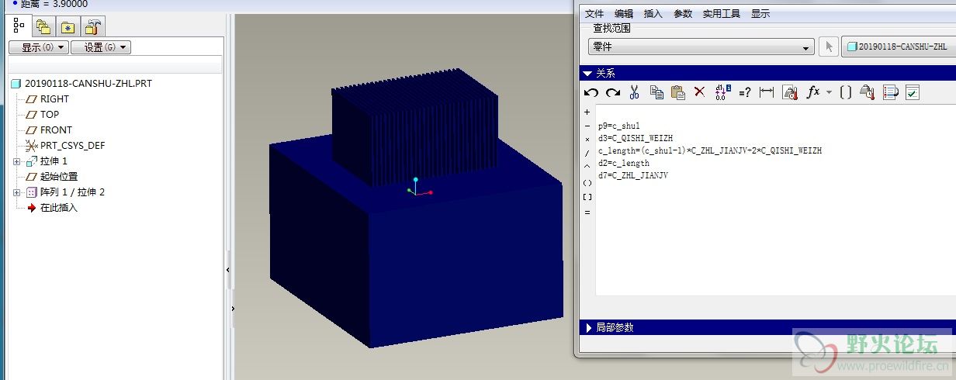Copy selected relation text
956x380 pixels.
656,92
